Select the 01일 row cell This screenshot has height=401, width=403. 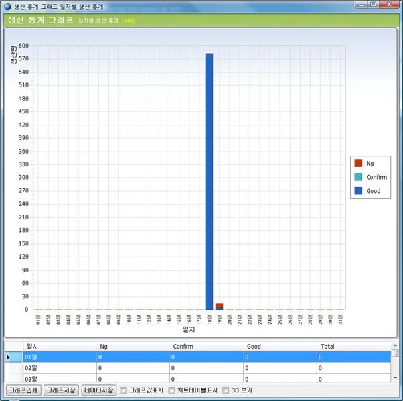click(60, 357)
